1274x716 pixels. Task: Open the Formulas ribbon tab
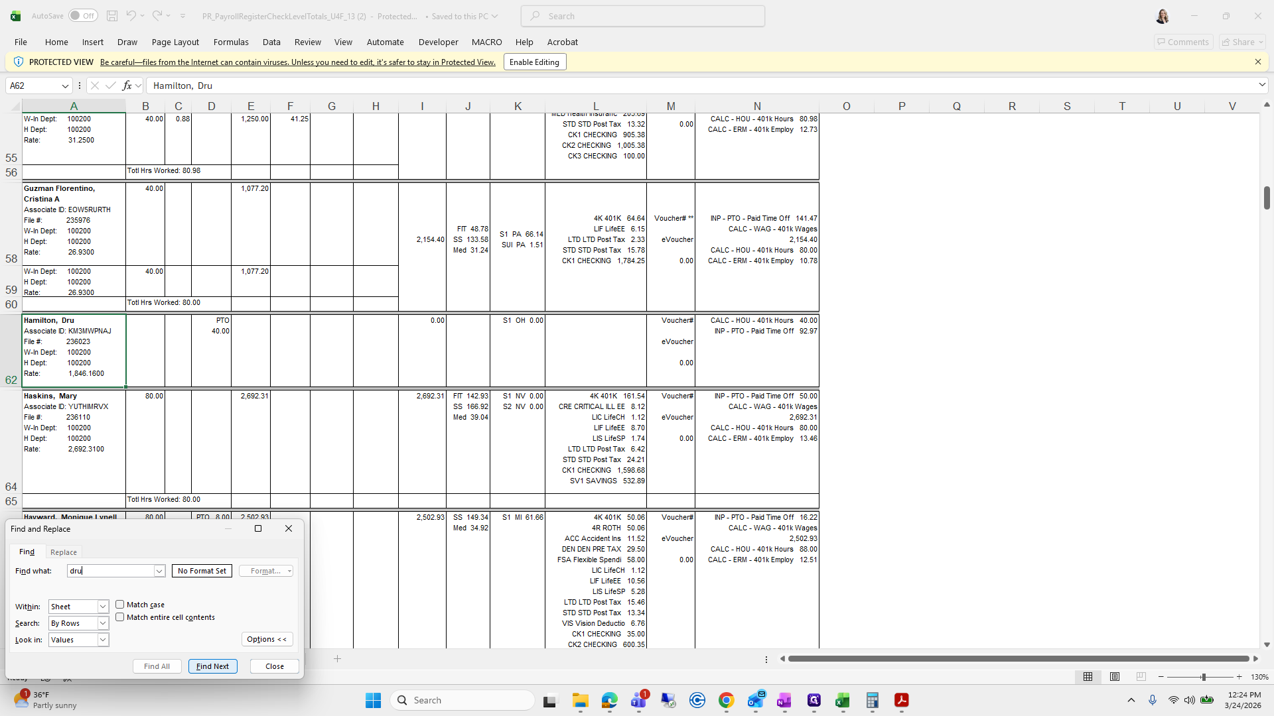click(x=231, y=42)
